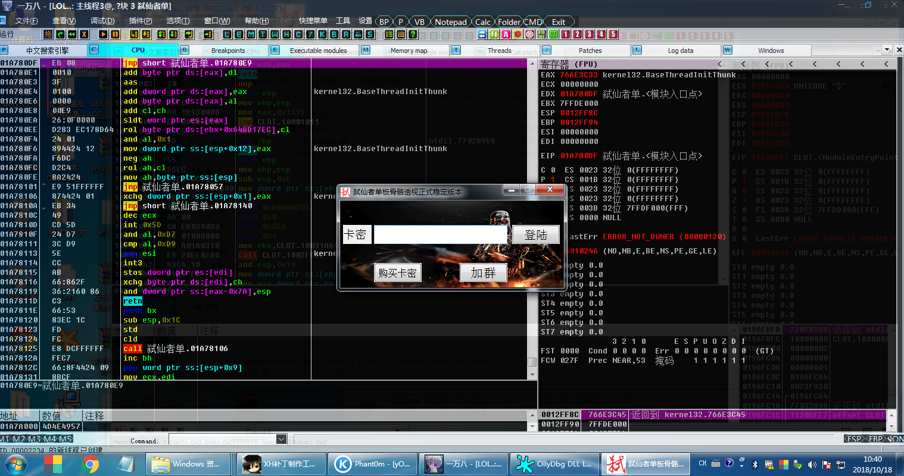The image size is (904, 476).
Task: Open Memory map with M toolbar icon
Action: [251, 35]
